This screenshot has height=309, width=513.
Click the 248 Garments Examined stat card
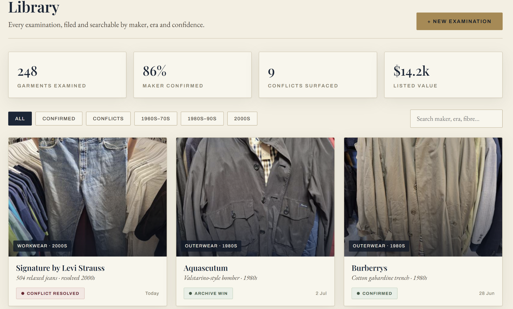(x=67, y=75)
